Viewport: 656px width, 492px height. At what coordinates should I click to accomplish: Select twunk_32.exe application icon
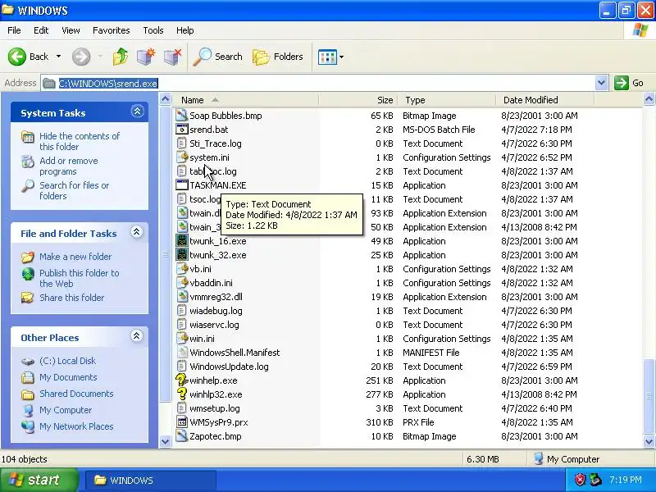tap(181, 255)
